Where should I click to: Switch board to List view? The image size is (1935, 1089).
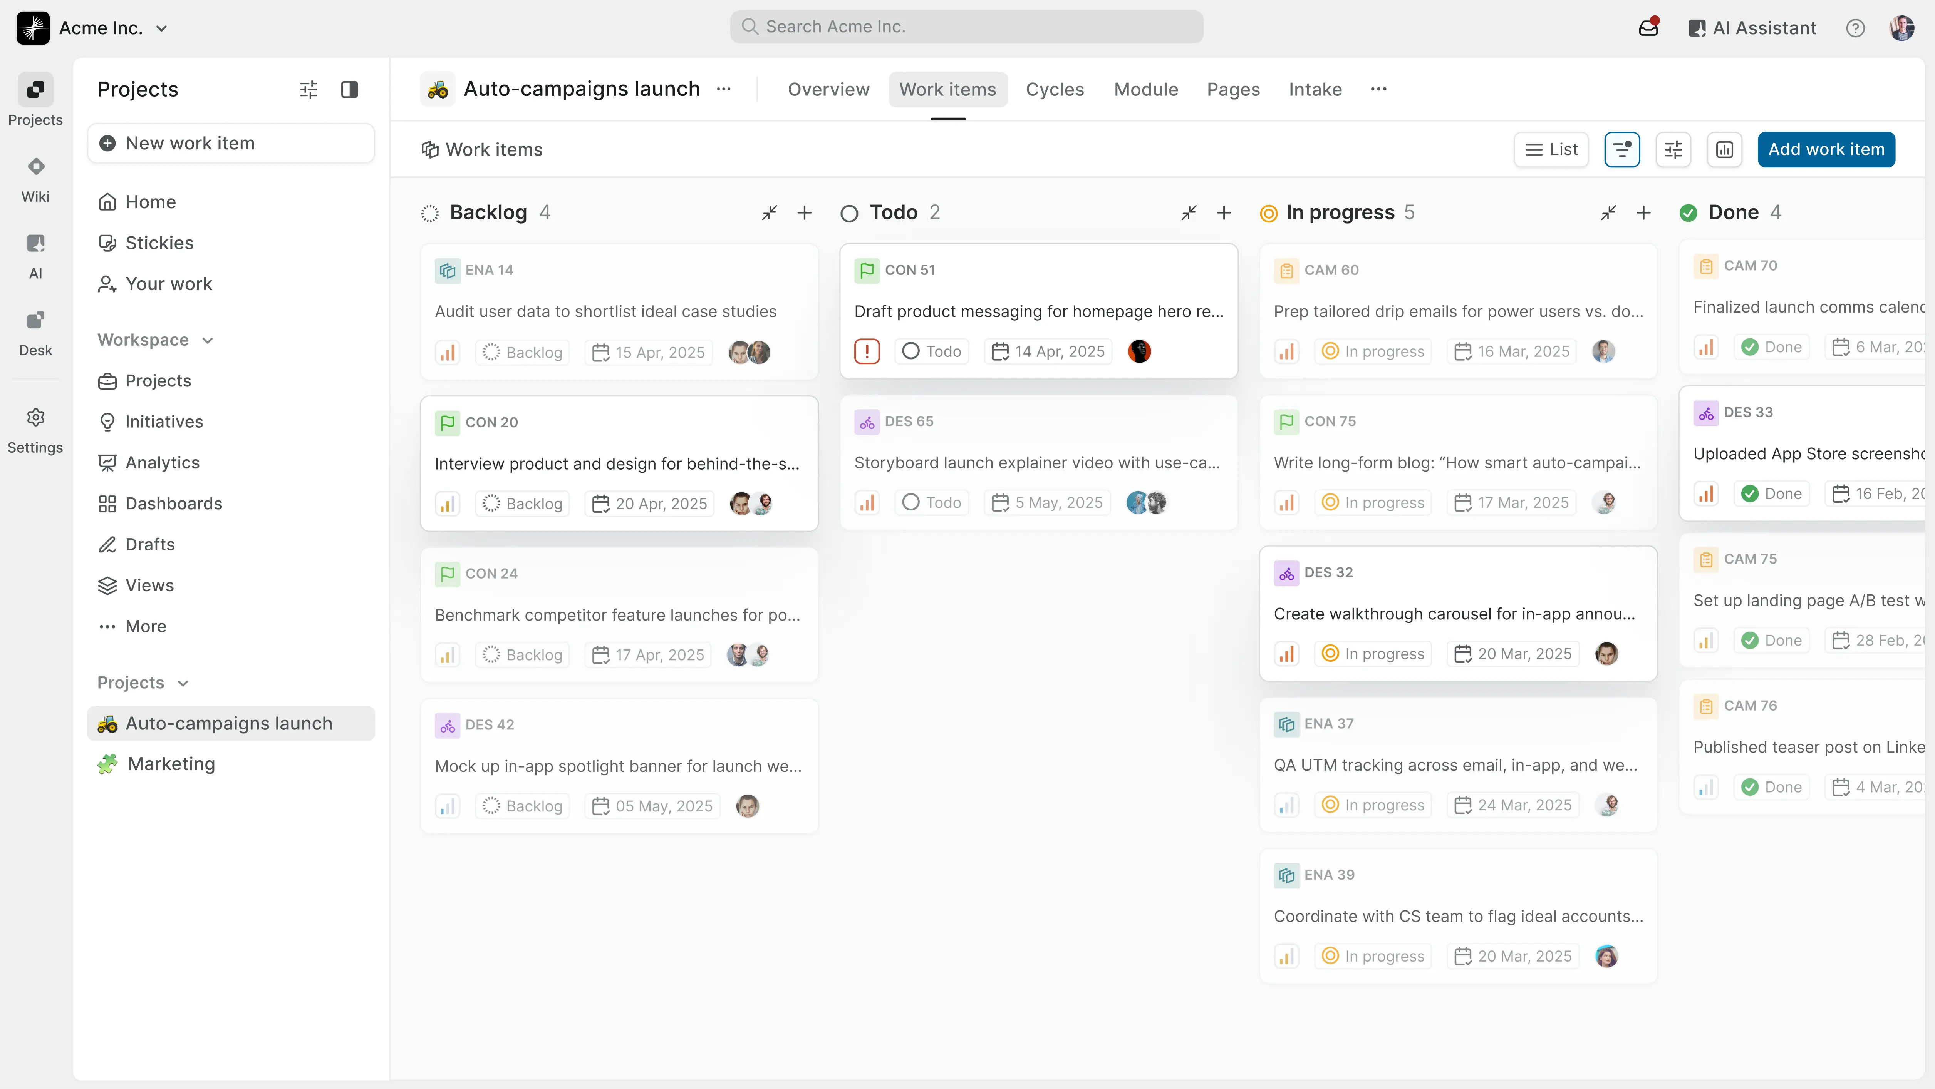click(x=1551, y=149)
